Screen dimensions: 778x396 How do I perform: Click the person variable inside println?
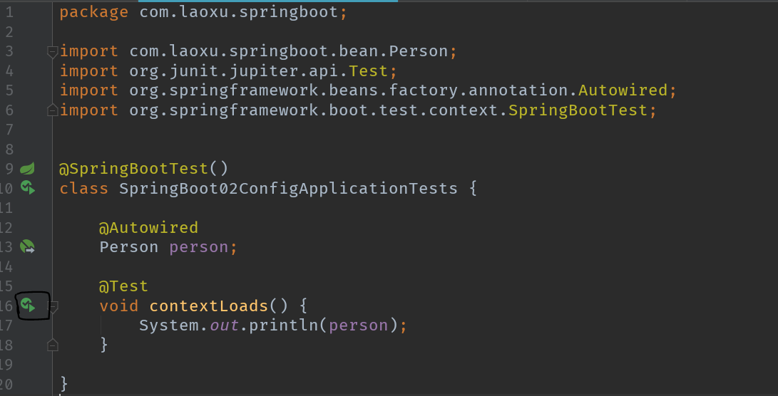coord(358,325)
